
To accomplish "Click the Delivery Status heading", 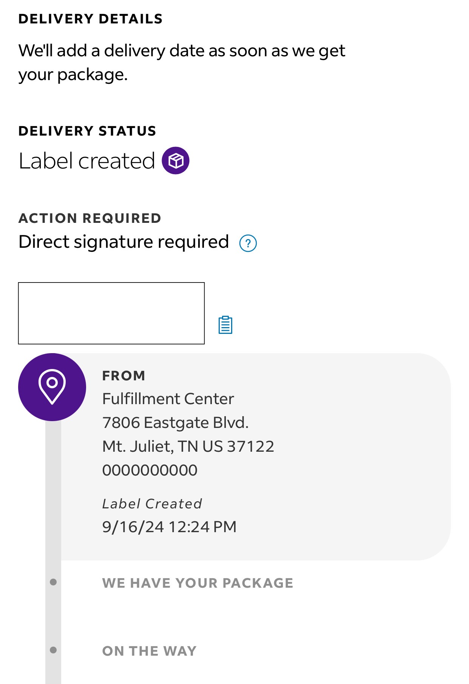I will [87, 131].
